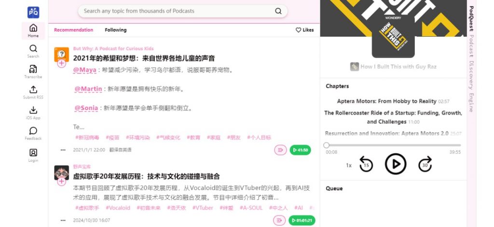Select the #初音未来 hashtag
This screenshot has height=227, width=494.
(149, 208)
